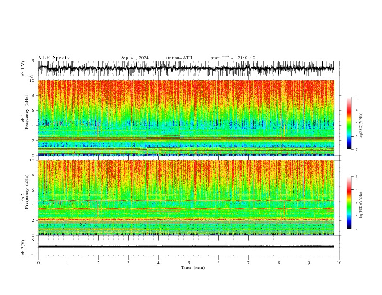Viewport: 382px width, 295px height.
Task: Click the "6" kHz tick on ch.1 axis
Action: point(34,111)
